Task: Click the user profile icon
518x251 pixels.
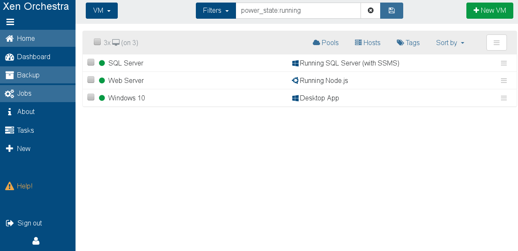Action: (x=36, y=241)
